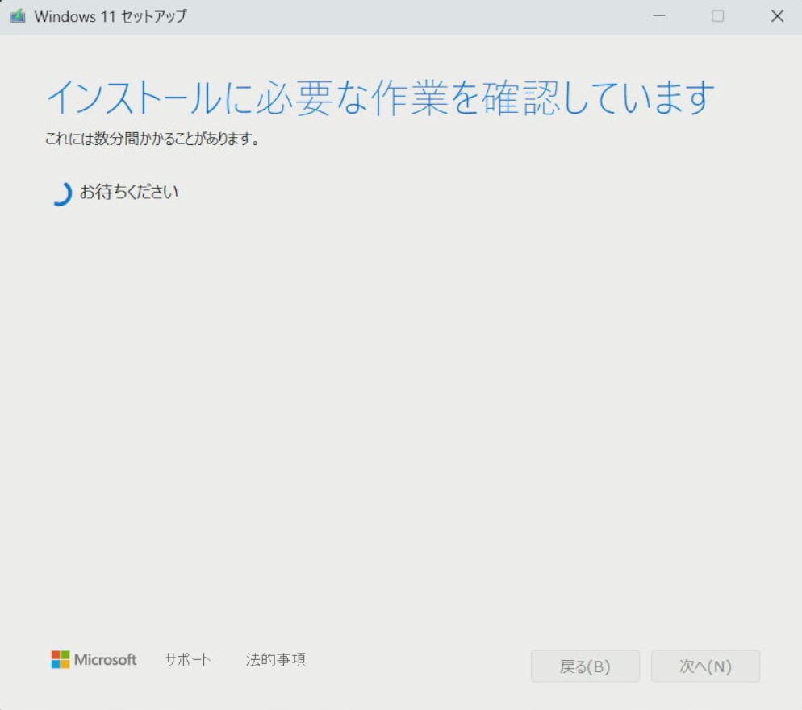
Task: Click the これには数分間かかることがあります text
Action: pos(152,139)
